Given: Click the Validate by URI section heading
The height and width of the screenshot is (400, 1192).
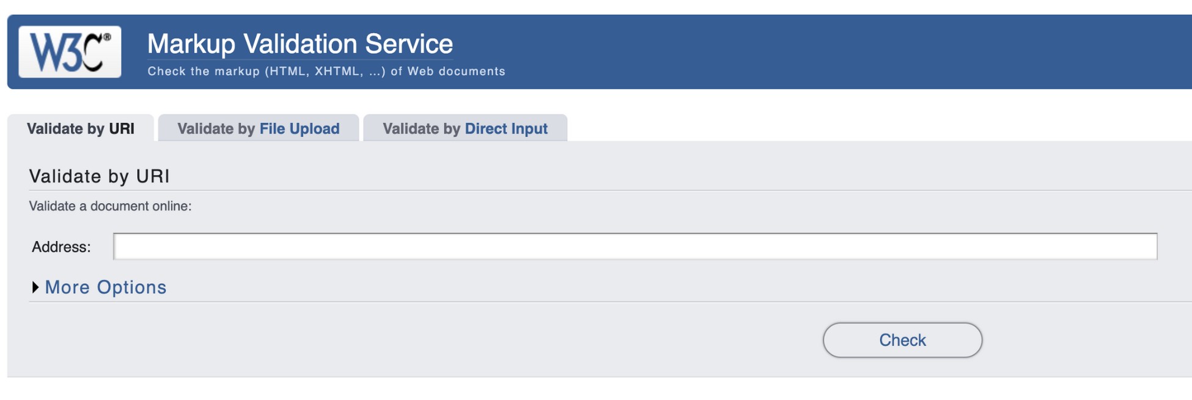Looking at the screenshot, I should (x=100, y=176).
